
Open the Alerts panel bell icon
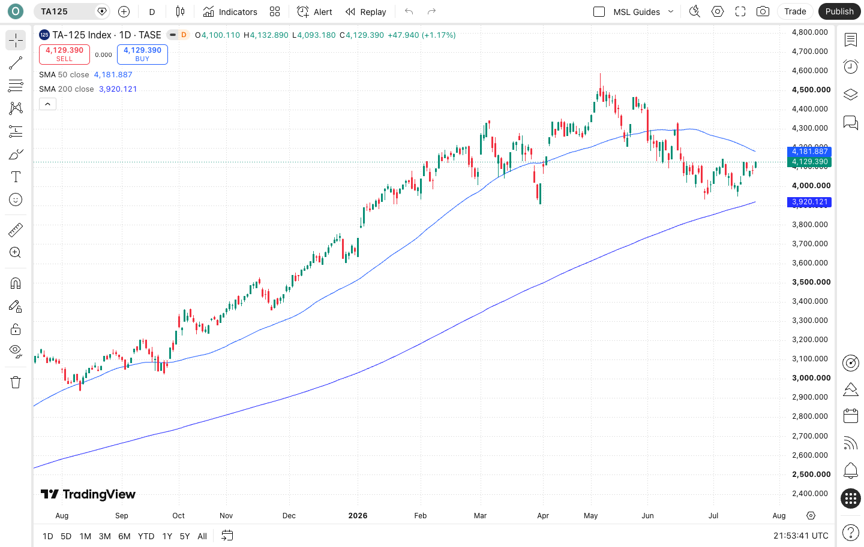click(x=850, y=470)
